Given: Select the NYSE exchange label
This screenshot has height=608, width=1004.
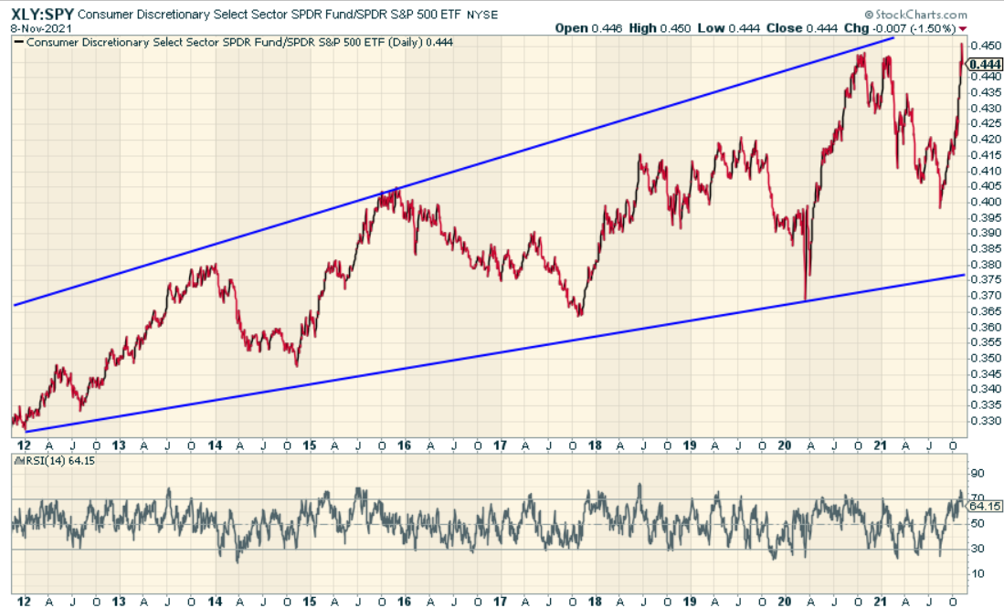Looking at the screenshot, I should tap(482, 15).
